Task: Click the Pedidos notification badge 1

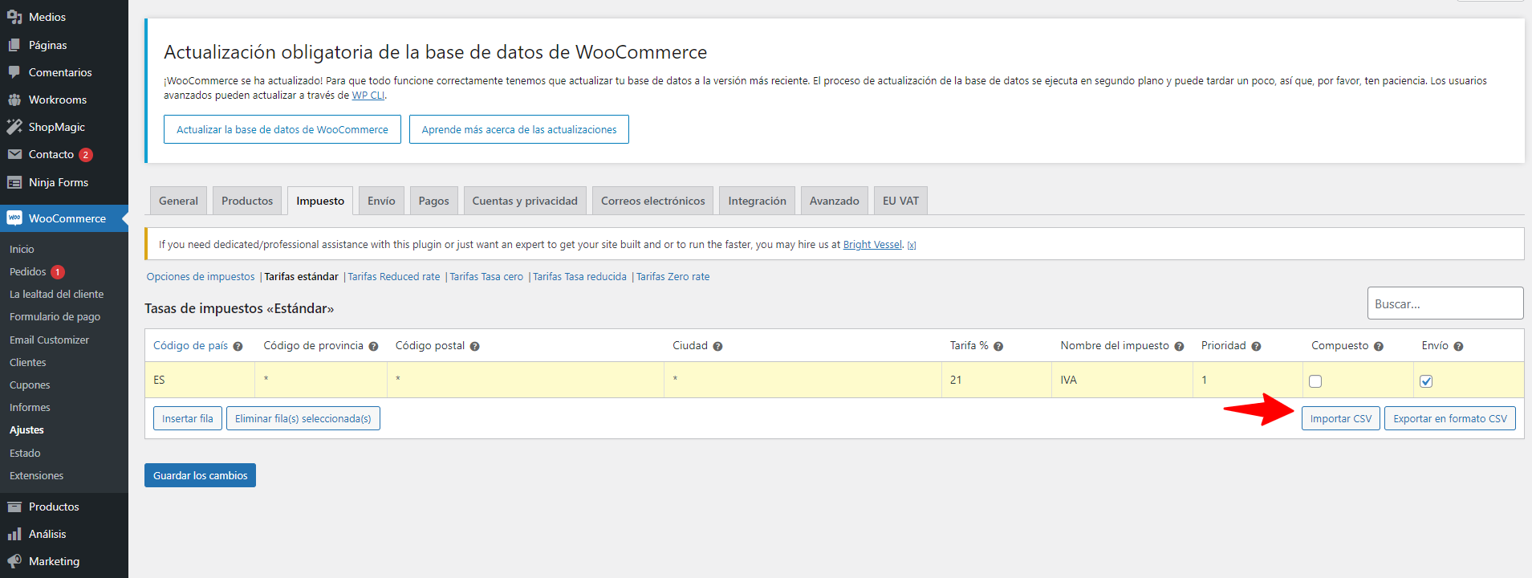Action: point(58,272)
